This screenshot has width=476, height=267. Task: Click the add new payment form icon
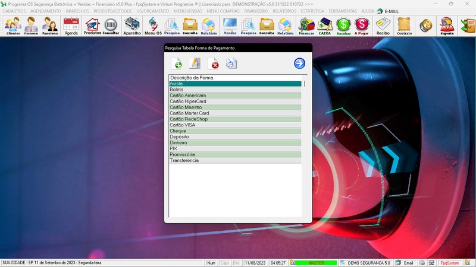[177, 63]
